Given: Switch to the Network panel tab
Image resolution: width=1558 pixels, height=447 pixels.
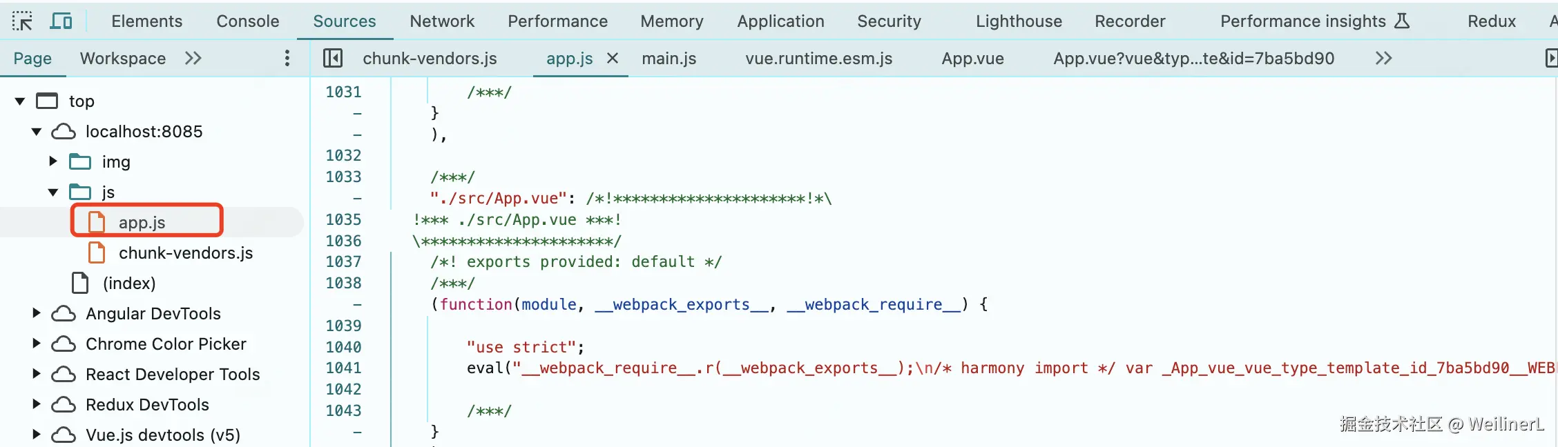Looking at the screenshot, I should (442, 21).
